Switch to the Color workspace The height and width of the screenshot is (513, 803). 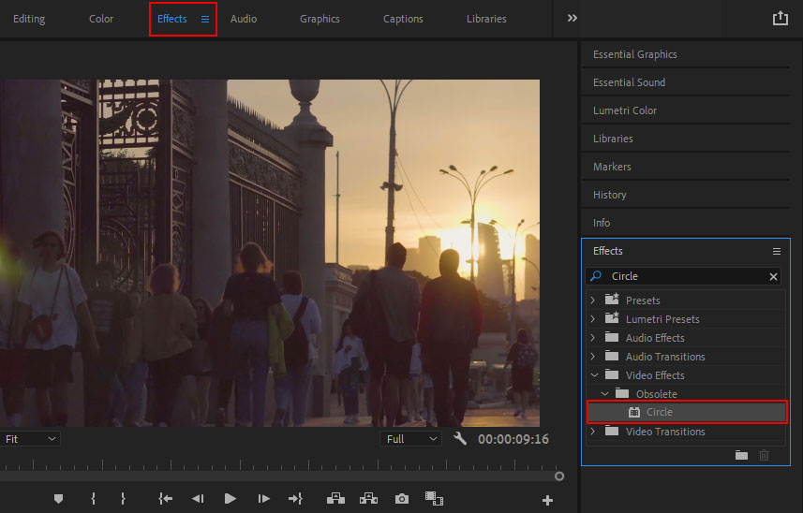tap(101, 19)
